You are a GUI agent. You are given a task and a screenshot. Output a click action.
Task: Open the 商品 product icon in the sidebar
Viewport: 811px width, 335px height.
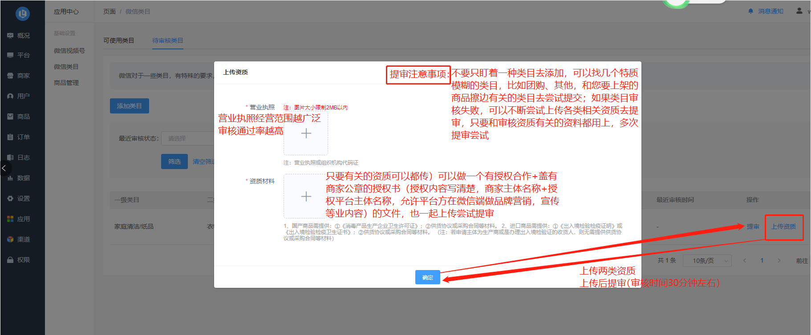click(x=10, y=117)
